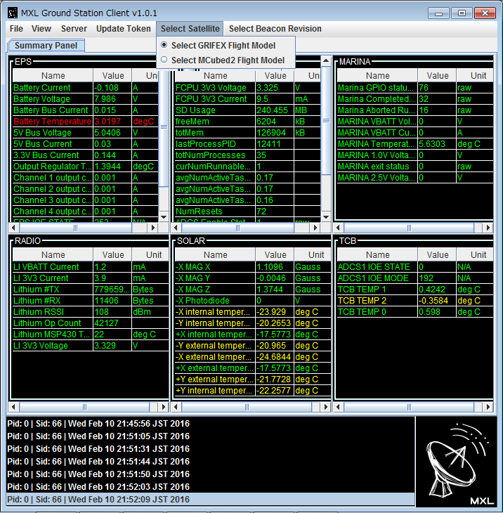Click SOLAR panel horizontal scrollbar thumb
Screen dimensions: 503x513
(247, 407)
